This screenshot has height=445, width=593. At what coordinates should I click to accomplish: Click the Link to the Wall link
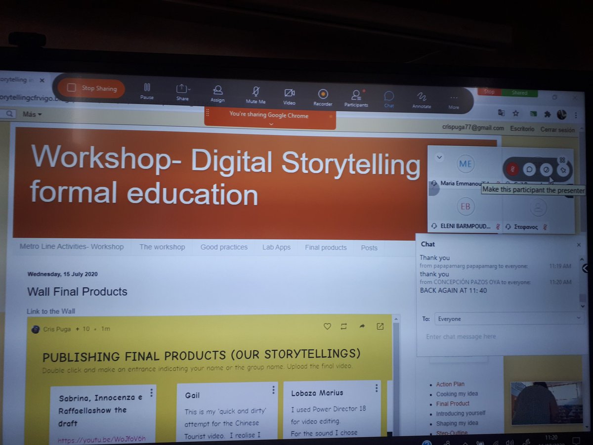51,311
